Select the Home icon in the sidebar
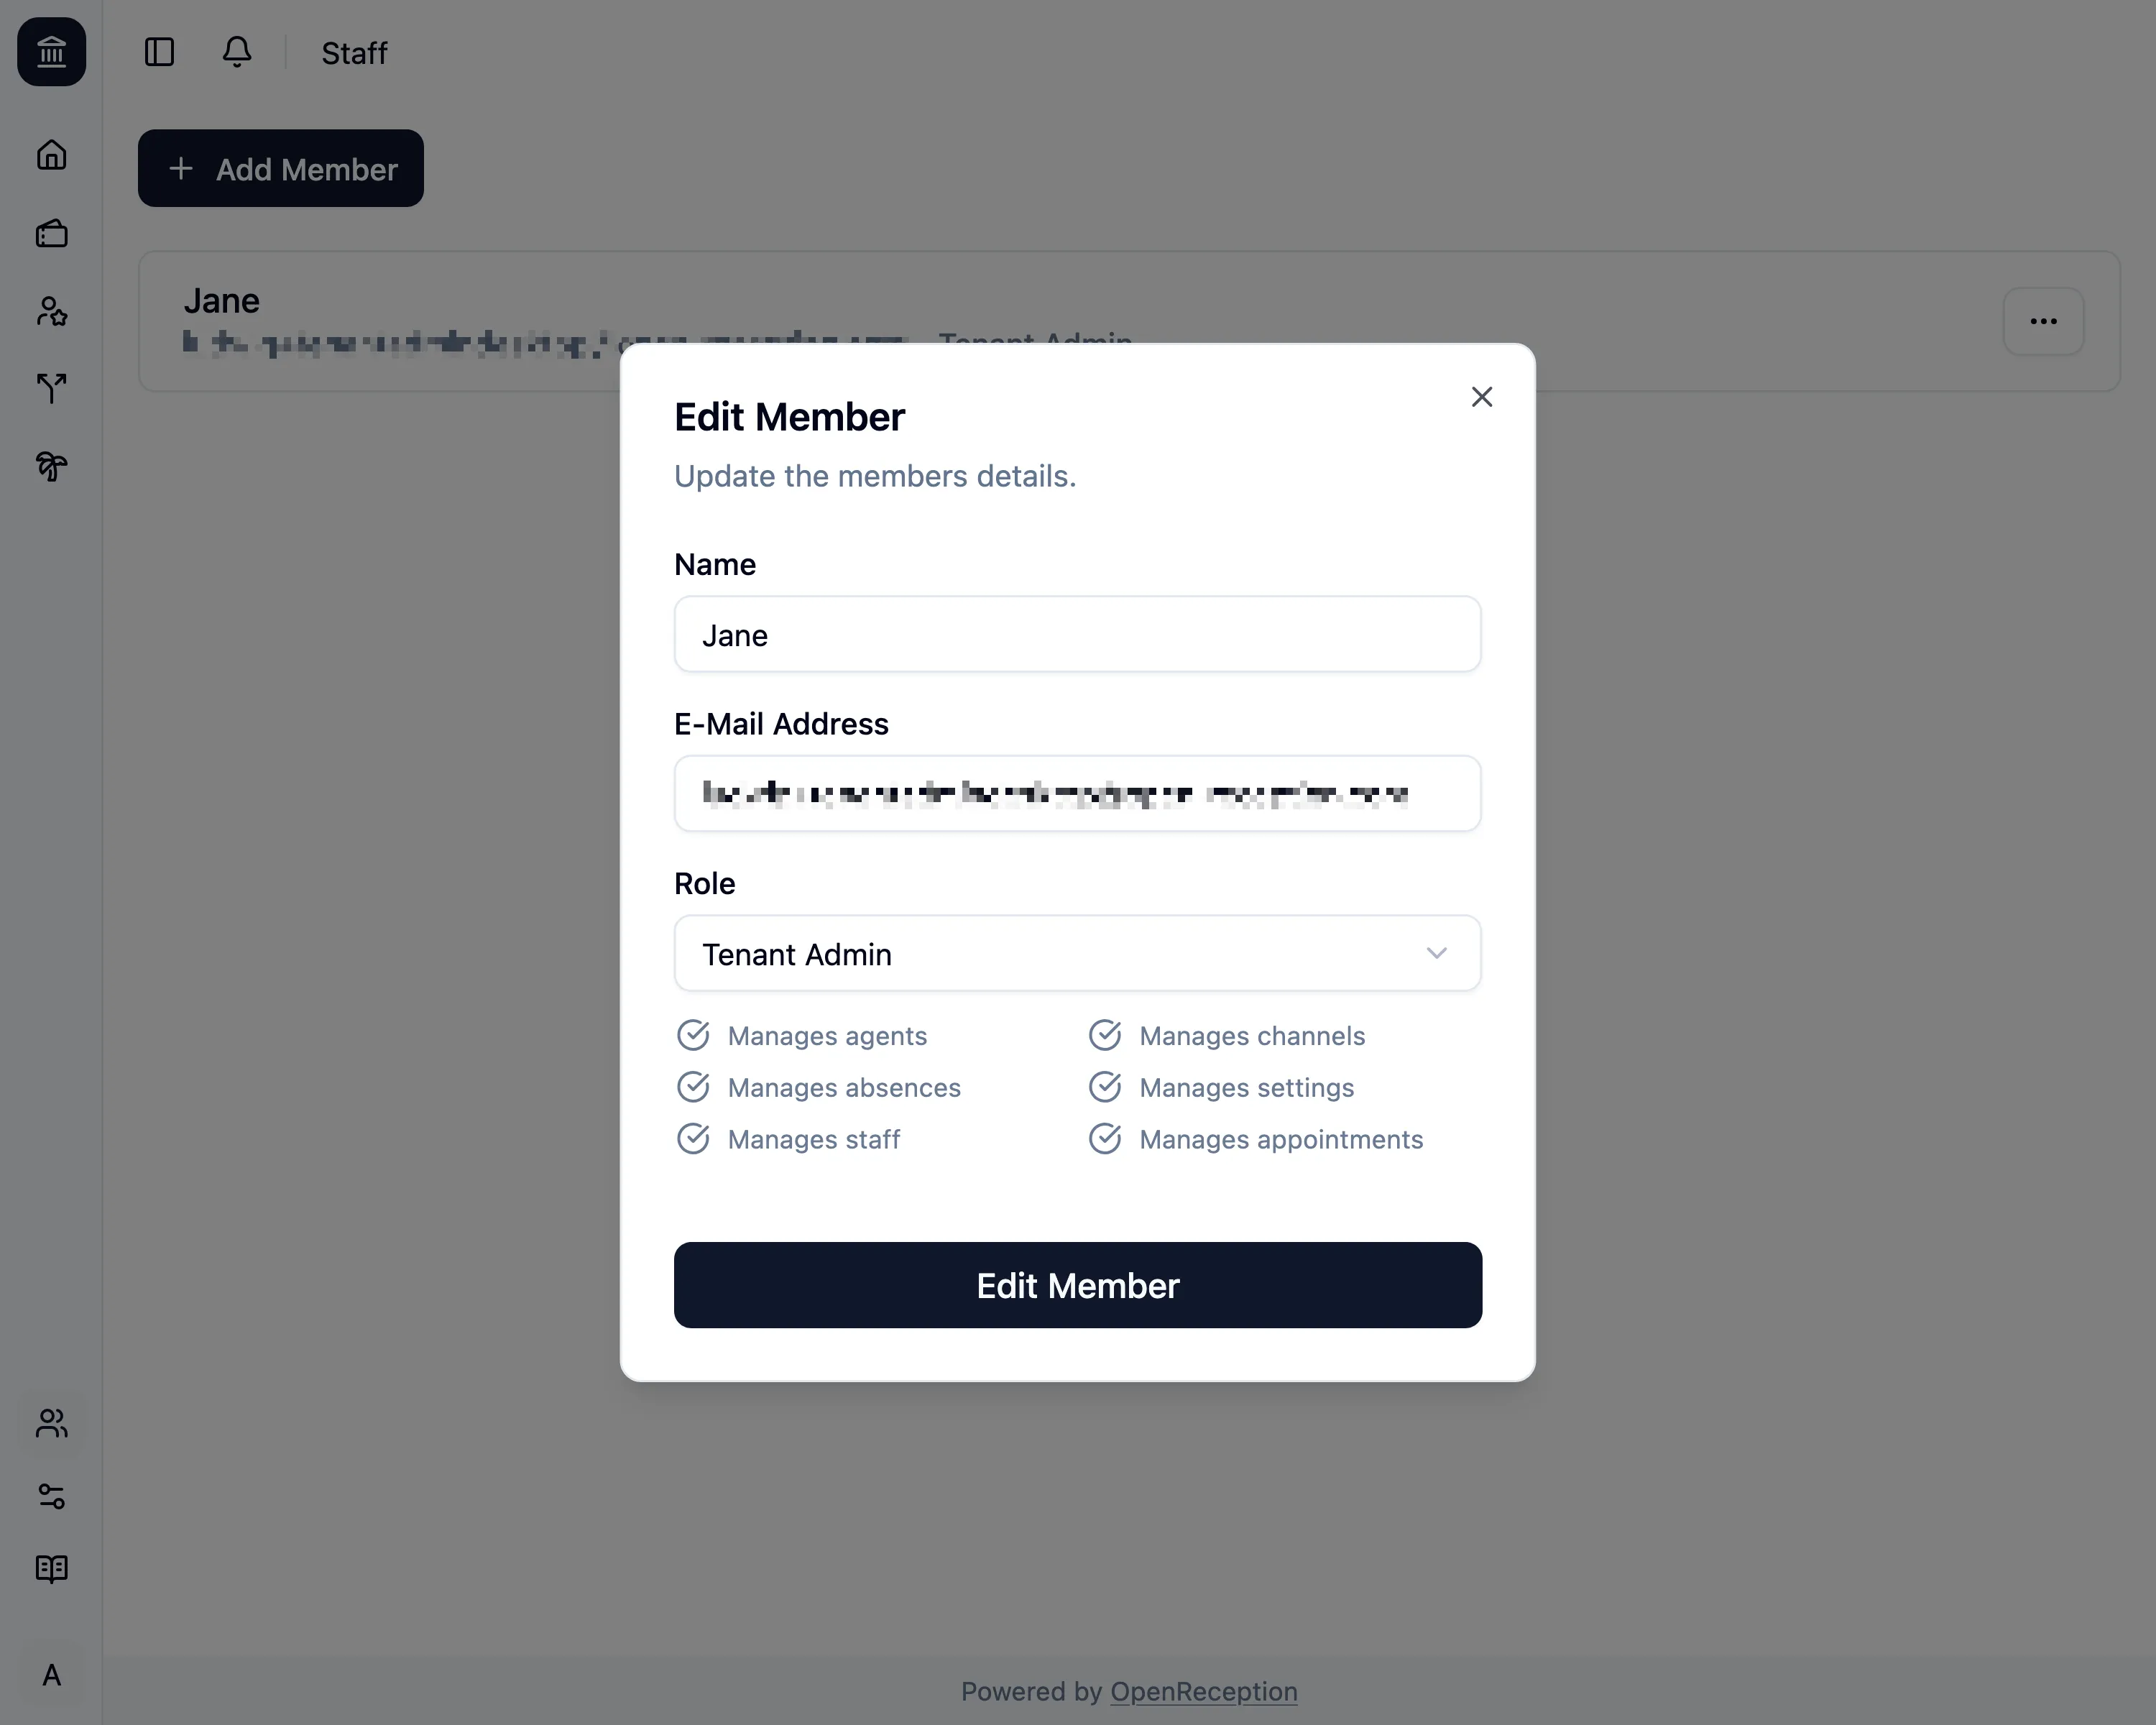The height and width of the screenshot is (1725, 2156). coord(51,155)
